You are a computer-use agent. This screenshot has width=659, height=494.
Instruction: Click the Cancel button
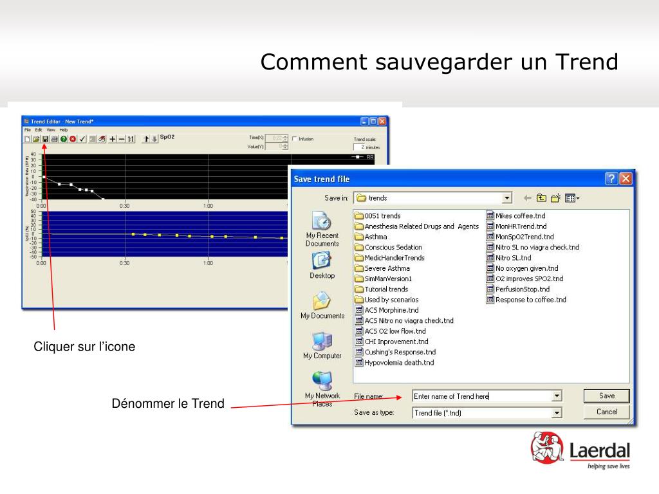pos(606,412)
